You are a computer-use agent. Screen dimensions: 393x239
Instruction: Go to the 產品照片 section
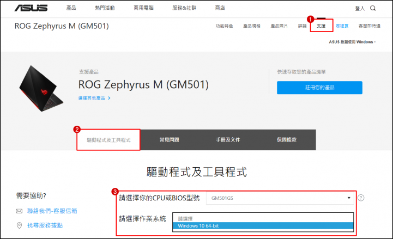click(279, 26)
